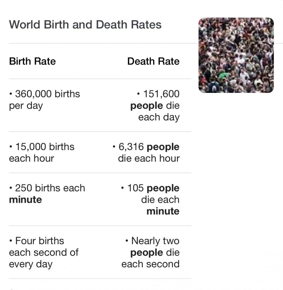
Task: Click the Death Rate column header
Action: (153, 61)
